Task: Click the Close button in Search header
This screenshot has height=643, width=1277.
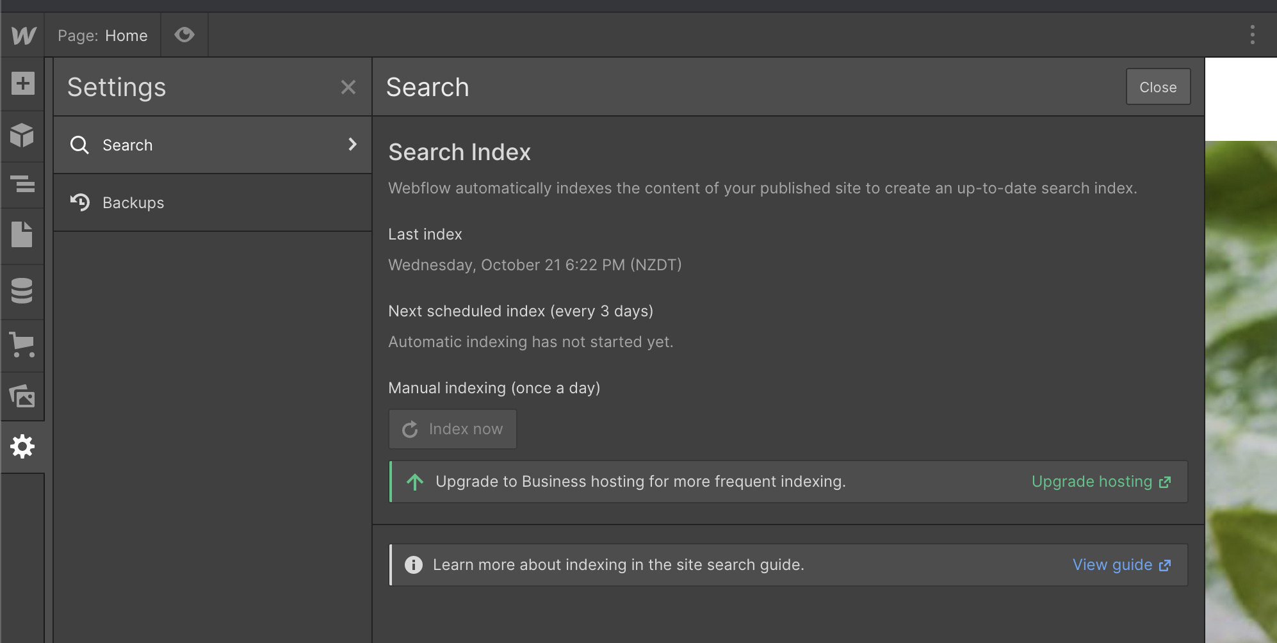Action: click(x=1158, y=87)
